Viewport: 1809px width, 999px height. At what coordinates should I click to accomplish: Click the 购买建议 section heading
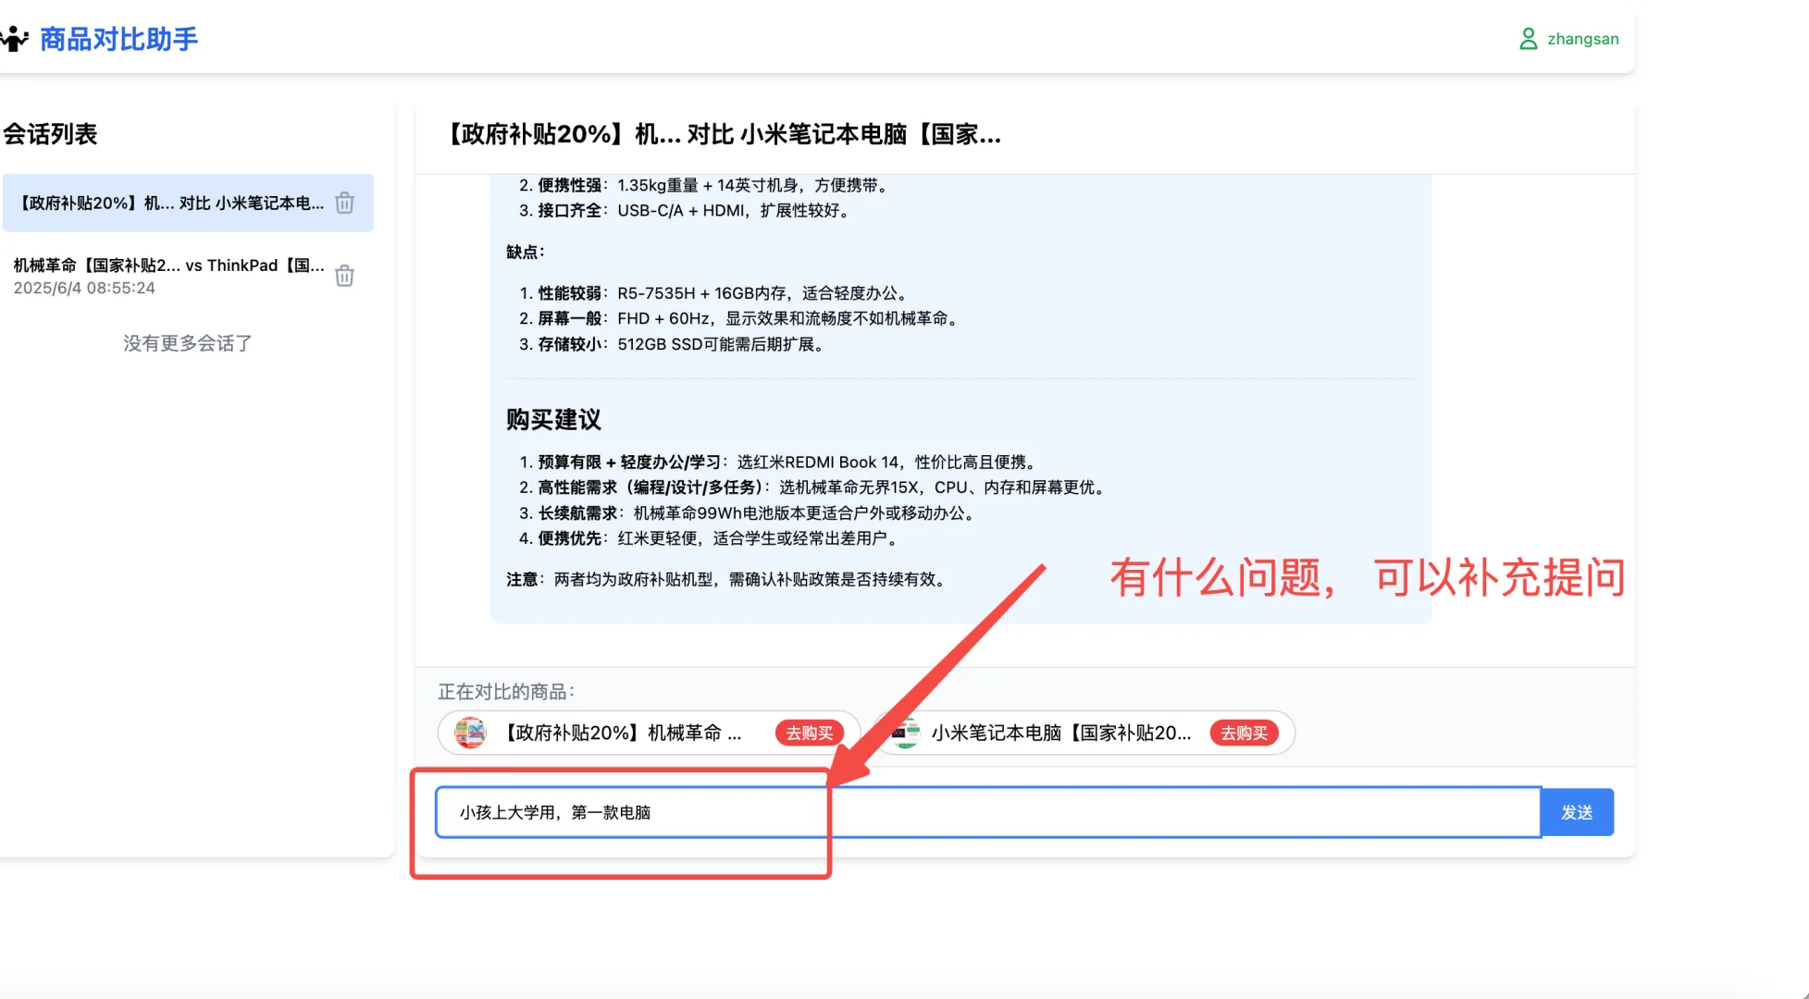tap(552, 420)
